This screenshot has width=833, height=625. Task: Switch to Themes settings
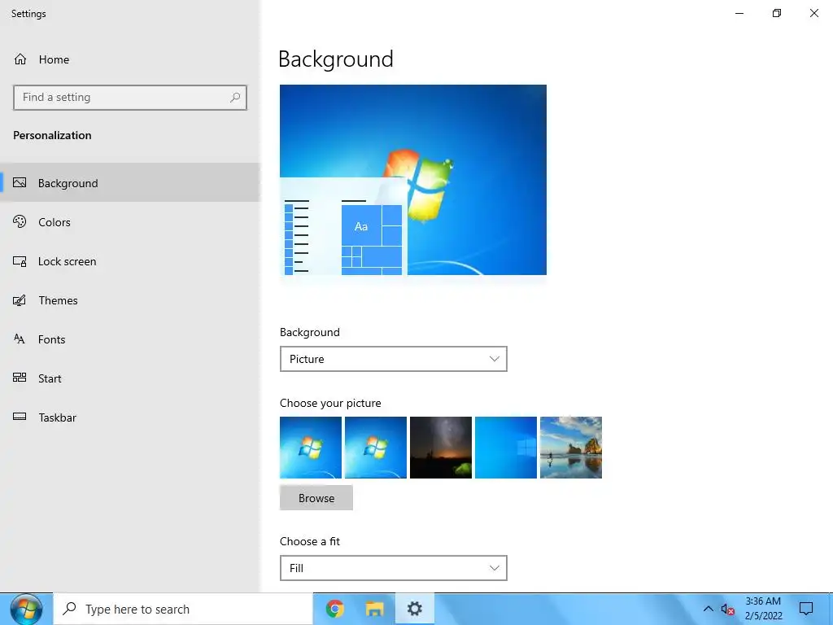pyautogui.click(x=130, y=300)
